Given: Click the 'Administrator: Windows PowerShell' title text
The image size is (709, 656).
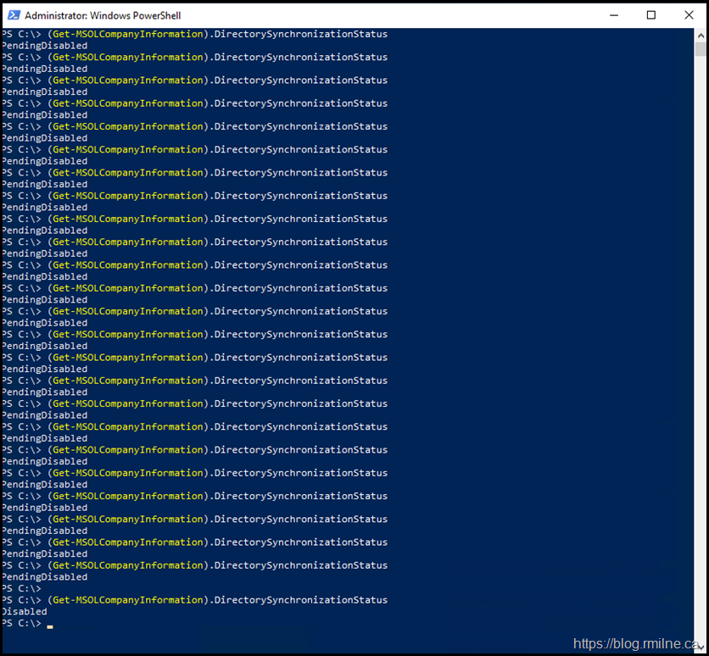Looking at the screenshot, I should (102, 15).
